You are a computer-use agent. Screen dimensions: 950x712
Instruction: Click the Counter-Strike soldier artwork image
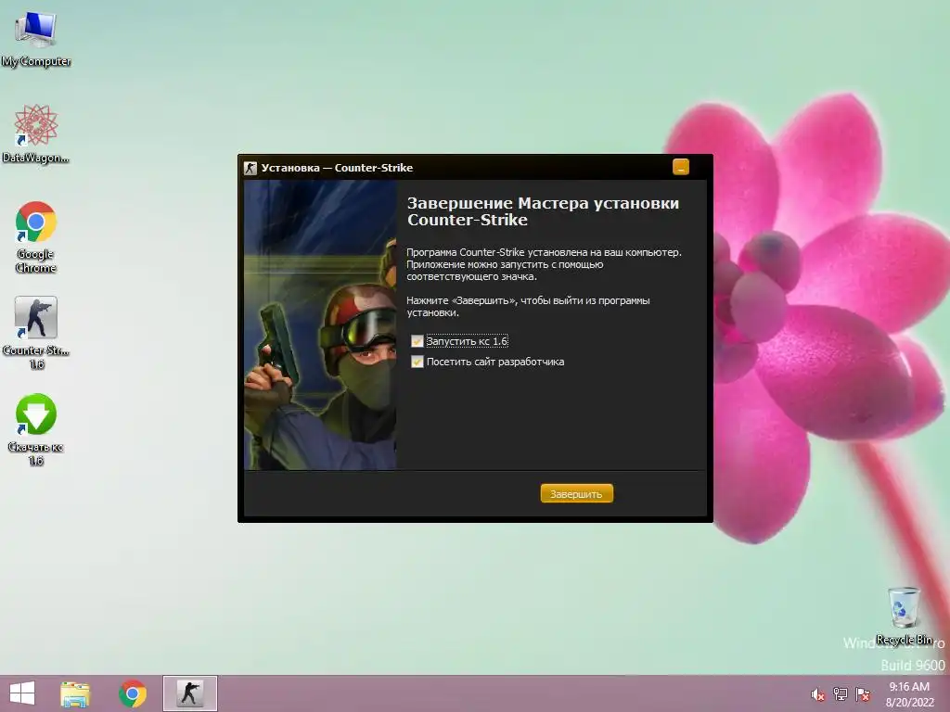point(320,324)
